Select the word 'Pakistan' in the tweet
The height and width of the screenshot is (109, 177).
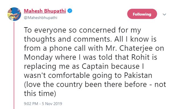(138, 75)
